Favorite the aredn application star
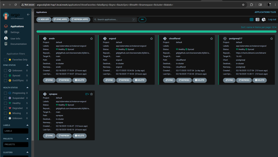The height and width of the screenshot is (157, 278). [x=92, y=39]
